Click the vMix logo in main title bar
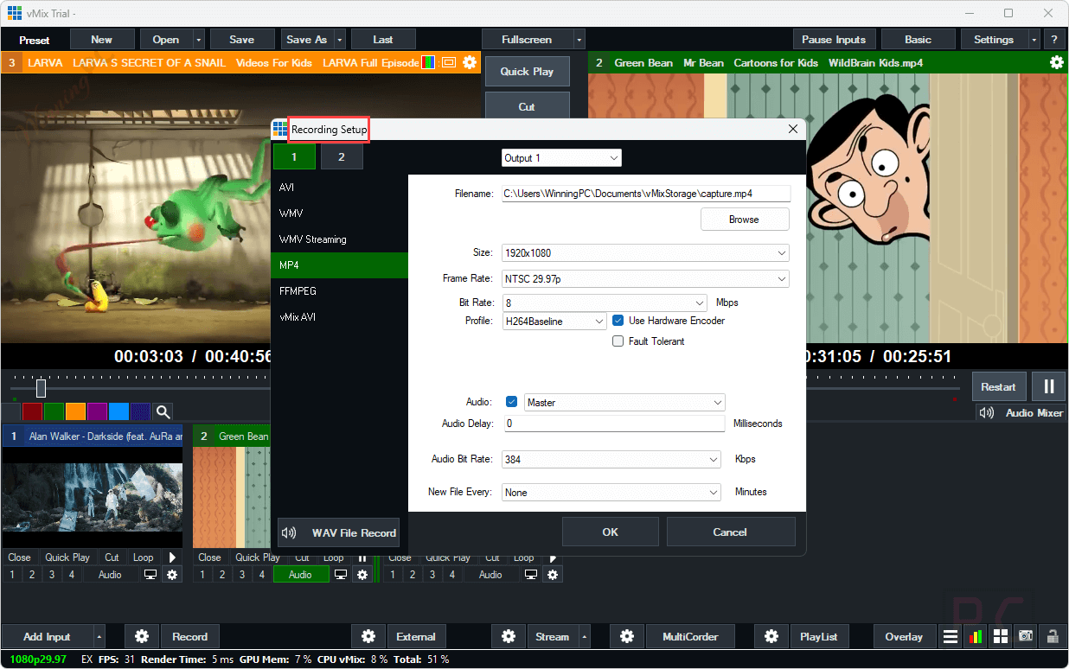This screenshot has height=669, width=1069. click(x=15, y=13)
